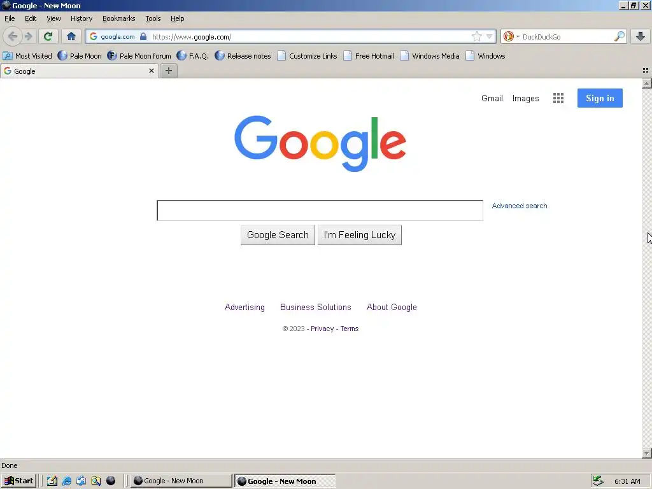Open the Privacy link
Image resolution: width=652 pixels, height=489 pixels.
(x=322, y=329)
